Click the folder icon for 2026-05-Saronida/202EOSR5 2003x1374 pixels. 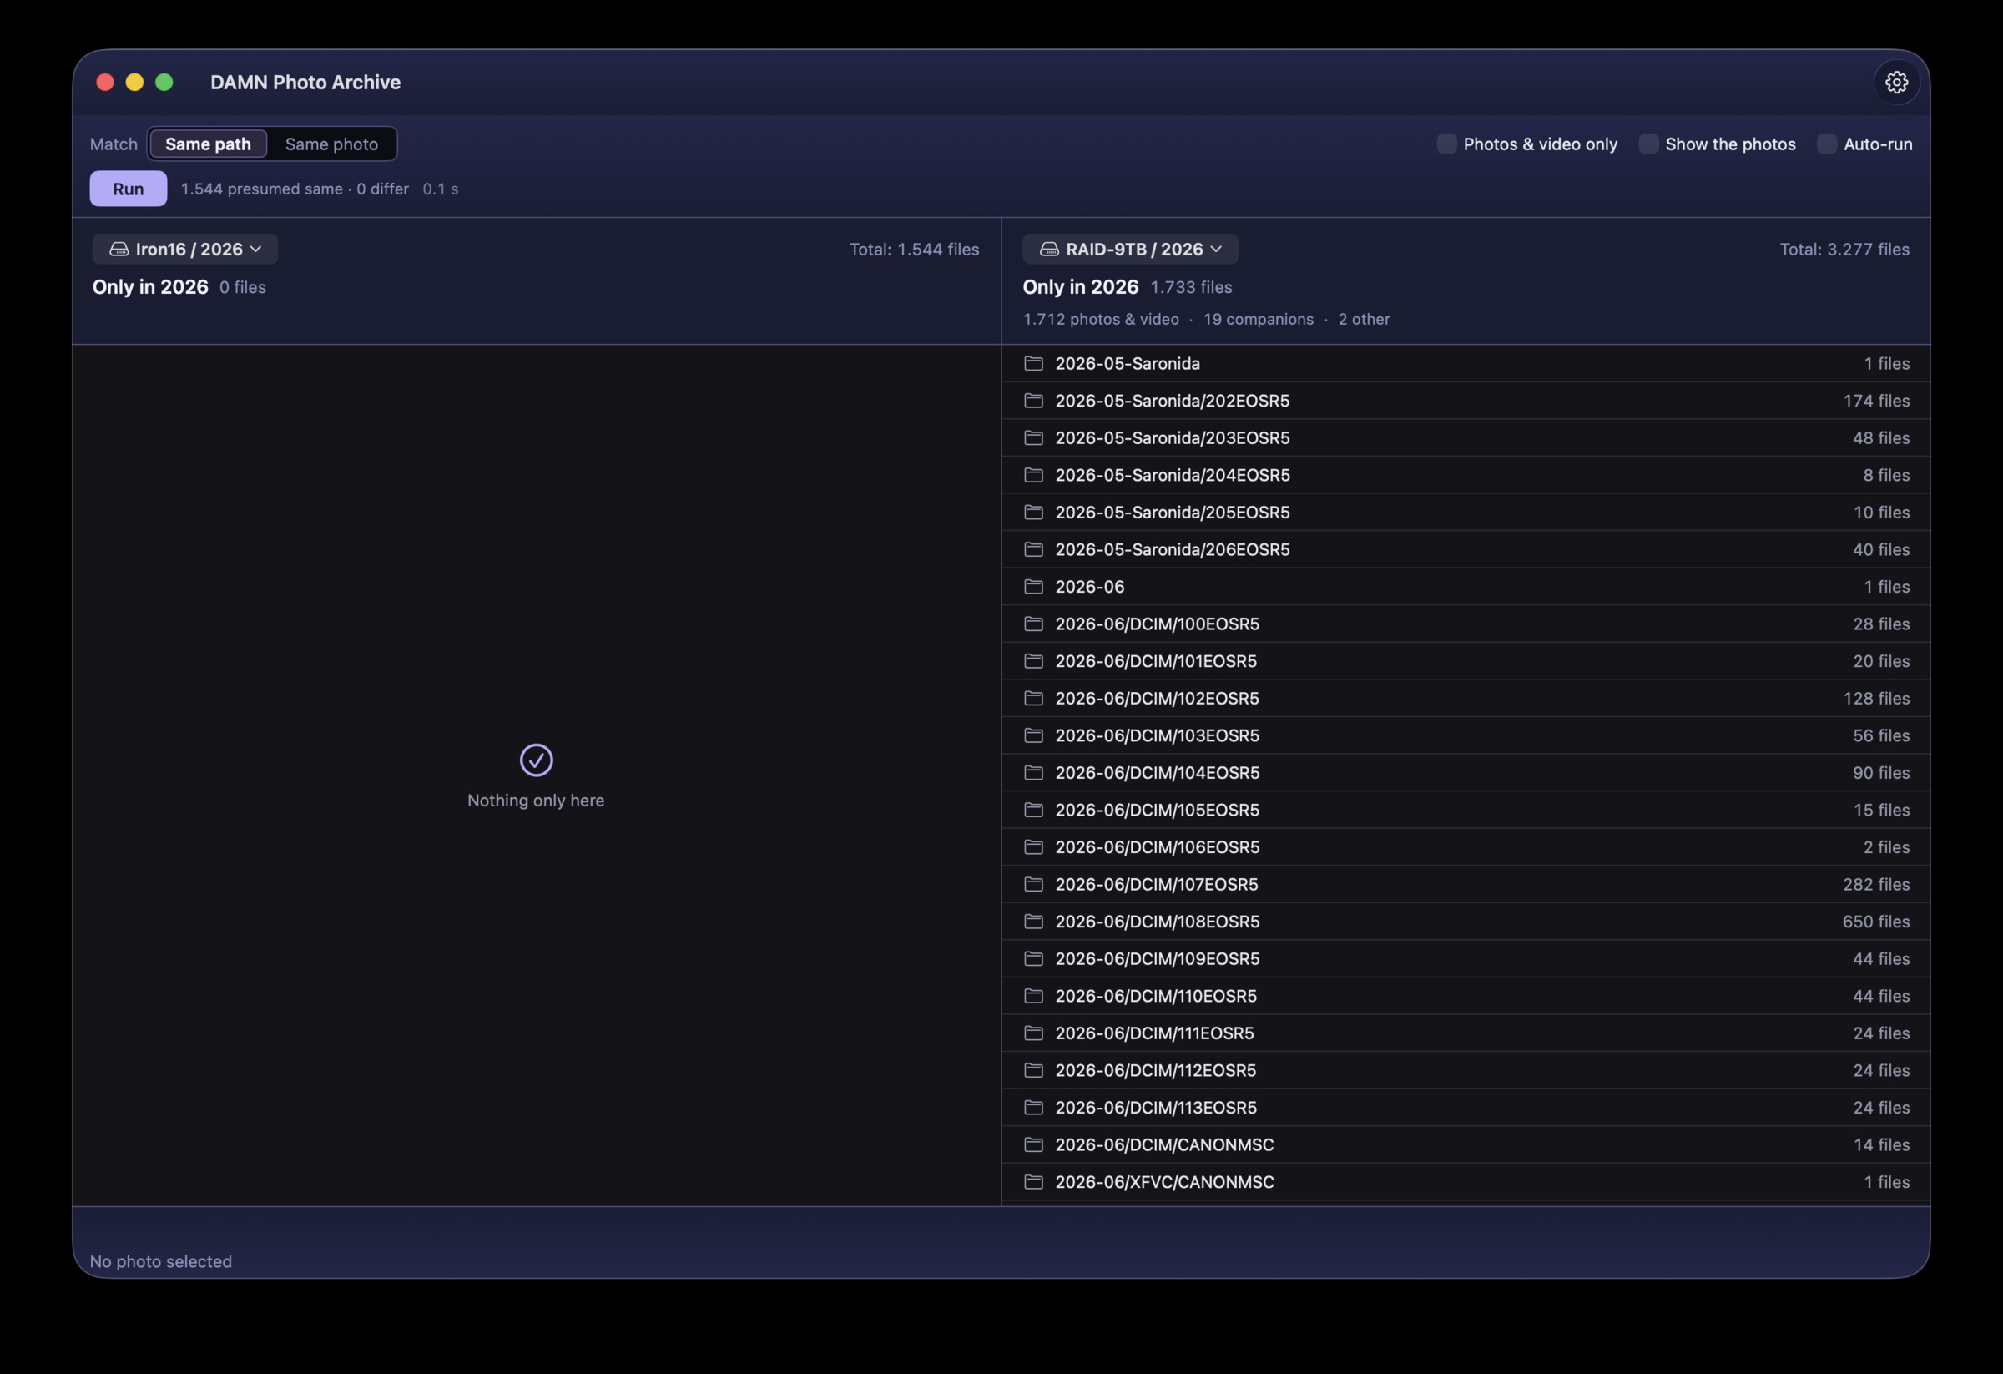click(x=1033, y=401)
